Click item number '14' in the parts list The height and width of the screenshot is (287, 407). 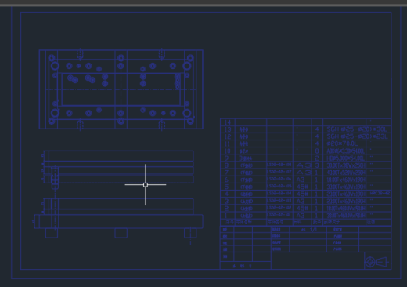click(228, 122)
